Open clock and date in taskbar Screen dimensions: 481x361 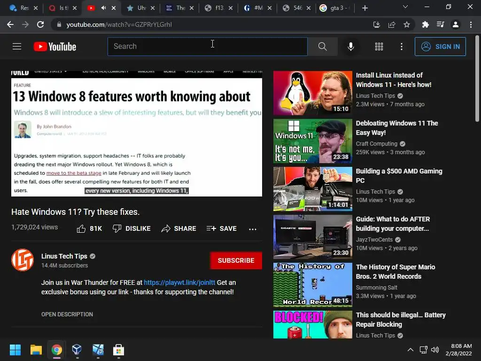coord(459,350)
